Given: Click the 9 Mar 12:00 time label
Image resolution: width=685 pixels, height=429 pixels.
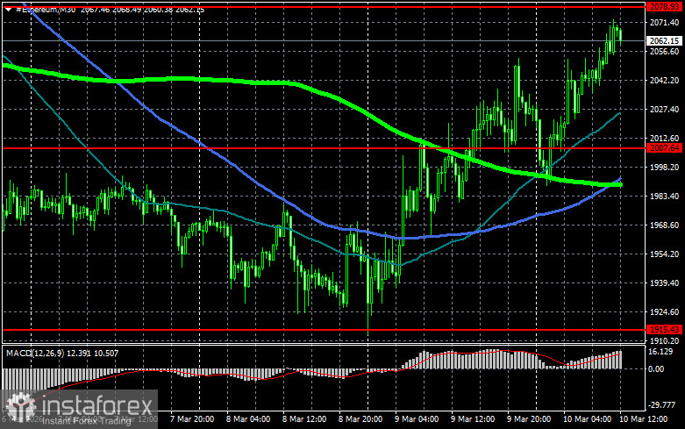Looking at the screenshot, I should pos(473,419).
